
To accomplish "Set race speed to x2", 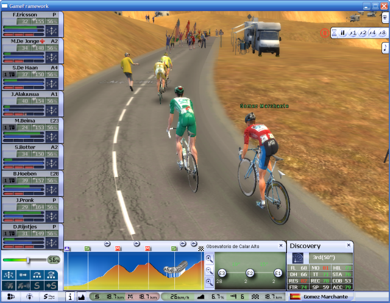I will [x=362, y=33].
